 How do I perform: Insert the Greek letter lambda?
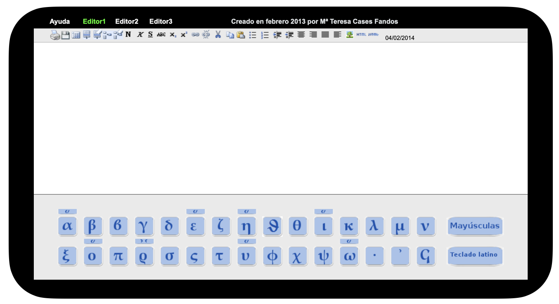(374, 226)
